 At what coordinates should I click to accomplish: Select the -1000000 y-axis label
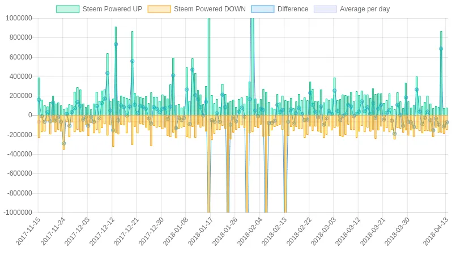[18, 212]
